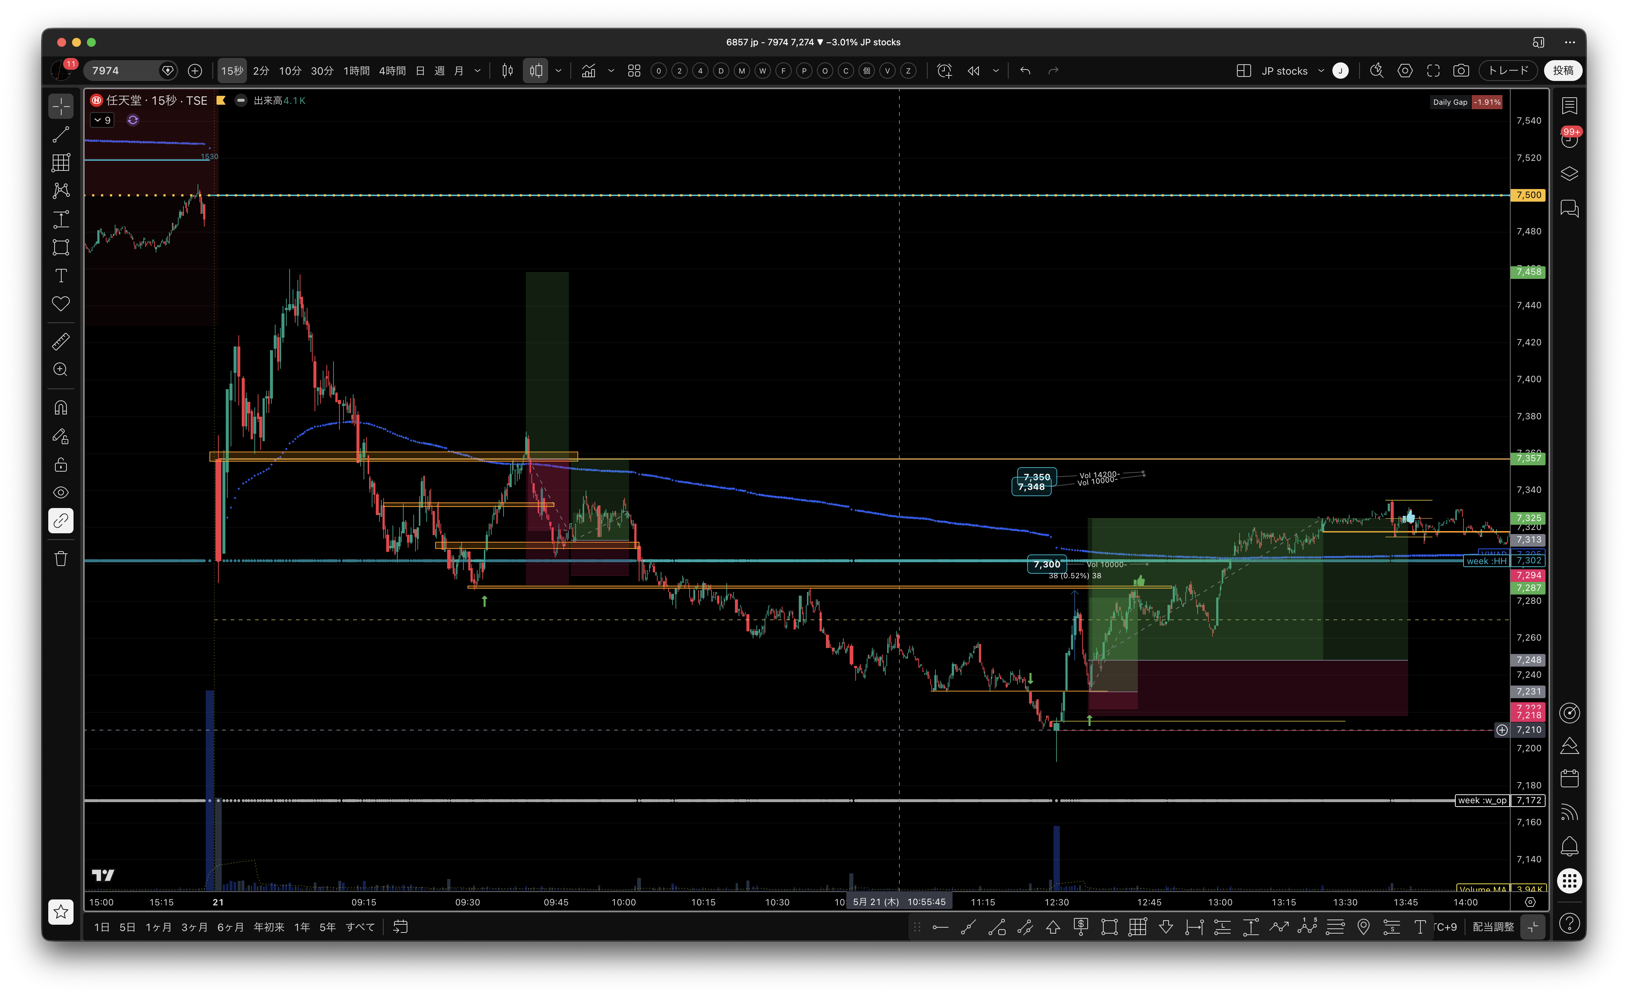This screenshot has width=1628, height=996.
Task: Expand favorite indicators dropdown
Action: [611, 71]
